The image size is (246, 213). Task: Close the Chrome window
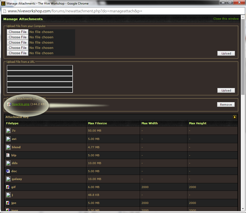point(239,2)
